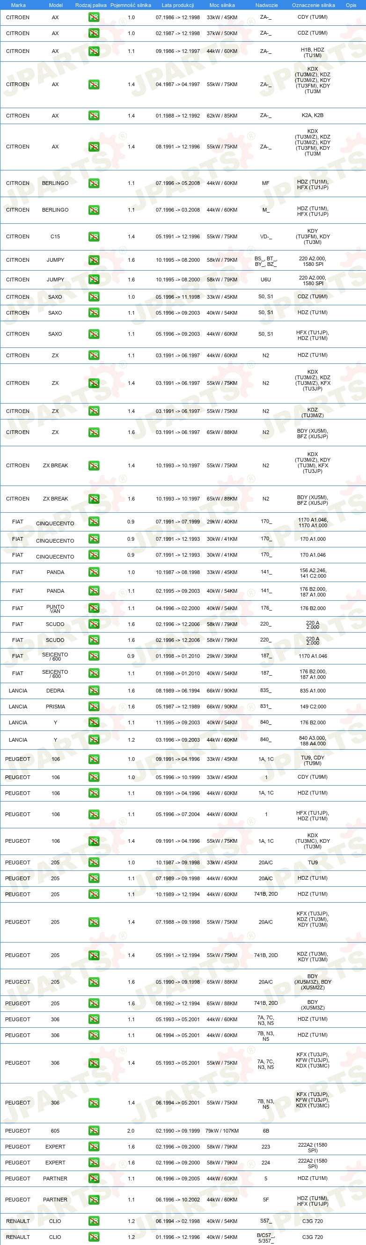Viewport: 366px width, 1245px height.
Task: Select the 840 A3.000, 188 A4.000 cell
Action: click(x=313, y=741)
